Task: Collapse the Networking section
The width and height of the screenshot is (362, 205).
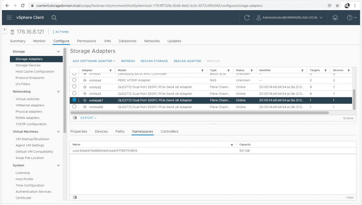Action: coord(58,92)
